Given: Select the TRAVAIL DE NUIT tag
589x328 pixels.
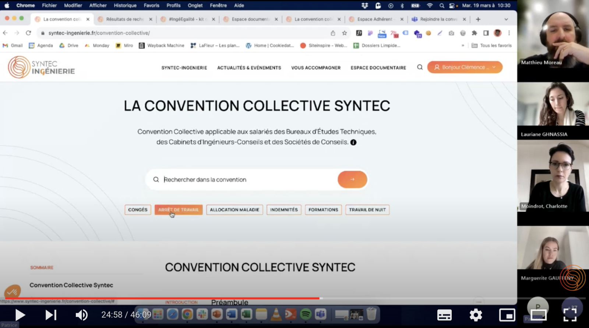Looking at the screenshot, I should click(x=367, y=210).
